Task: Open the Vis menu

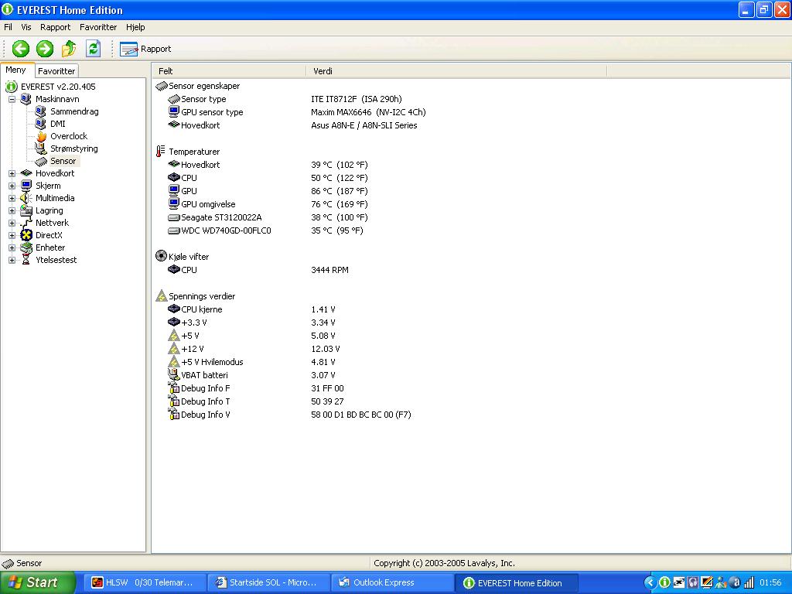Action: [26, 27]
